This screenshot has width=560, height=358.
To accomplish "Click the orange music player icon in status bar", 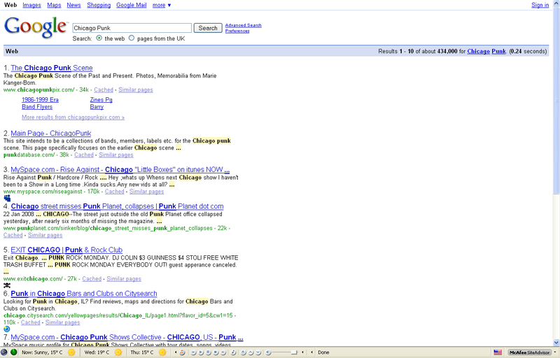I will click(182, 352).
